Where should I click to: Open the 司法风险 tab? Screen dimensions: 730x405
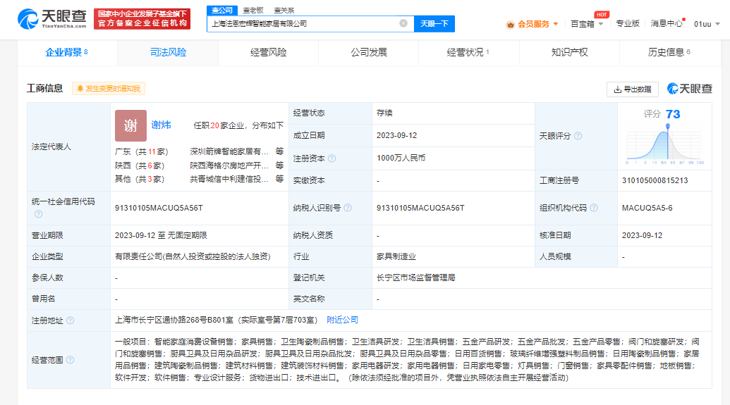[168, 53]
